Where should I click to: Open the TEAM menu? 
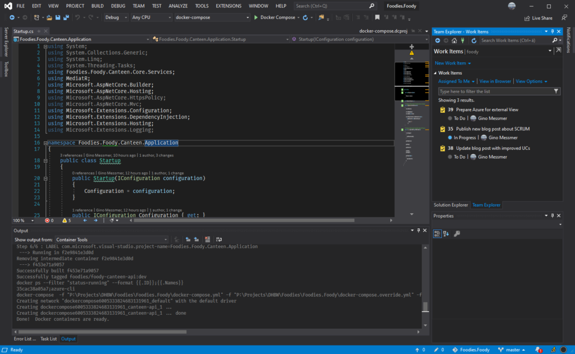click(138, 6)
